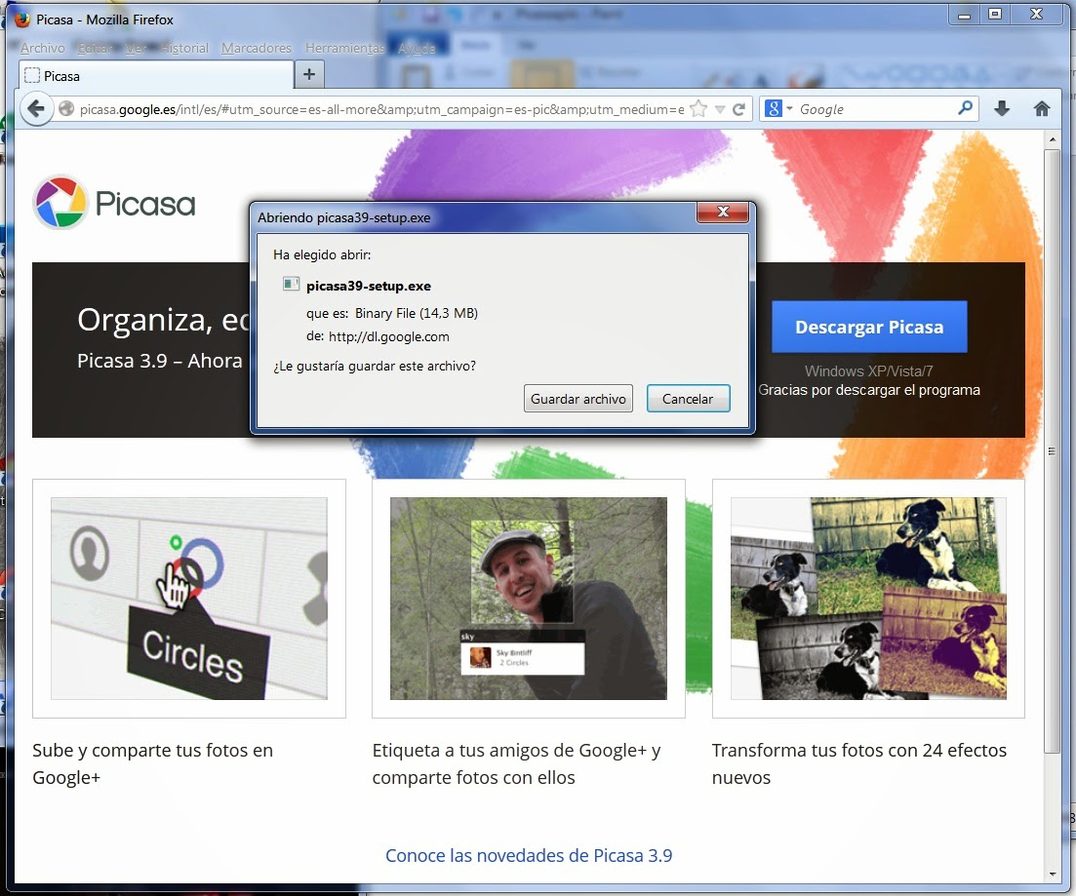The width and height of the screenshot is (1076, 896).
Task: Go back with the Firefox back arrow
Action: pos(36,109)
